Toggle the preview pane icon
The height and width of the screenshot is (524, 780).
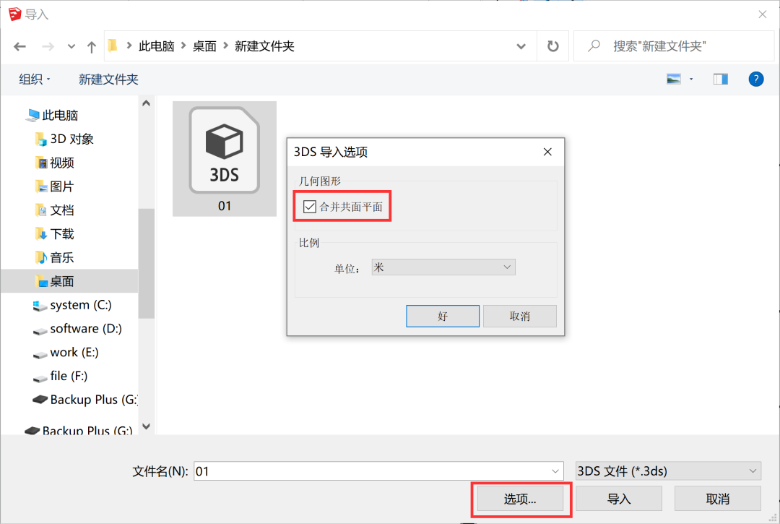pyautogui.click(x=720, y=79)
